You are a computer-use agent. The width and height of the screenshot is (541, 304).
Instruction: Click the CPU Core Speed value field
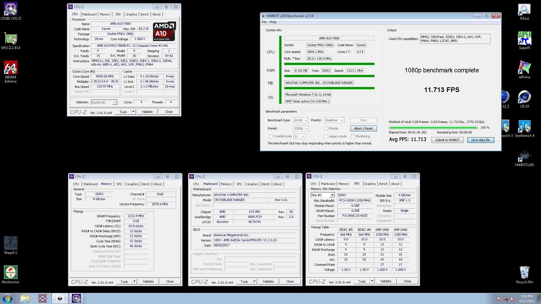click(x=105, y=76)
